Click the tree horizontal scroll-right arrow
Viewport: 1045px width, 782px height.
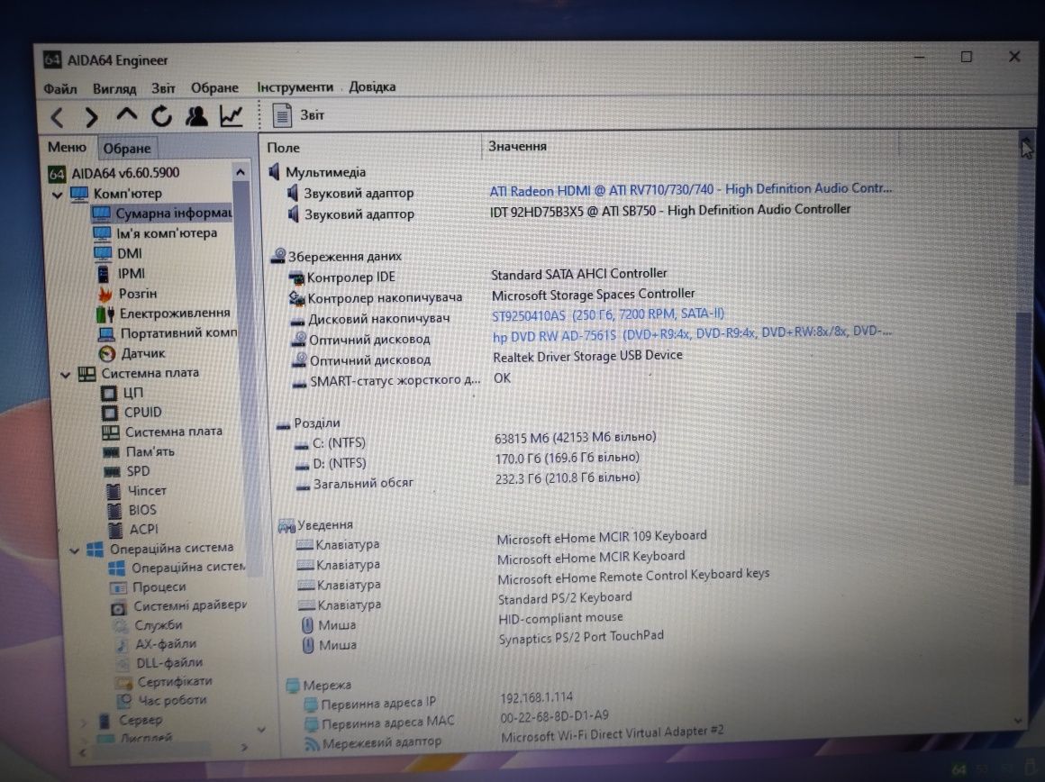pyautogui.click(x=244, y=748)
